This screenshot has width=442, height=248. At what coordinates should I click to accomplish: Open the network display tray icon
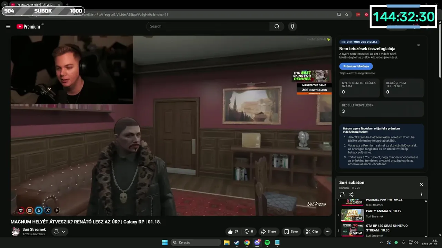[x=411, y=242]
